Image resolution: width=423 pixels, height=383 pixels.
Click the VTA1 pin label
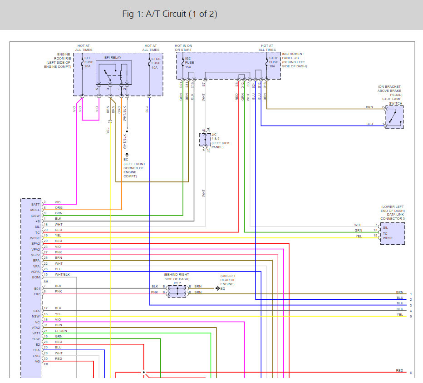click(x=36, y=333)
